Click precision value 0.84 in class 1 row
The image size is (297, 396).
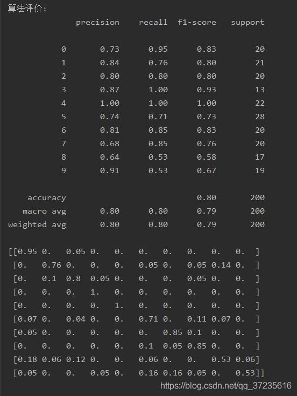click(x=110, y=63)
